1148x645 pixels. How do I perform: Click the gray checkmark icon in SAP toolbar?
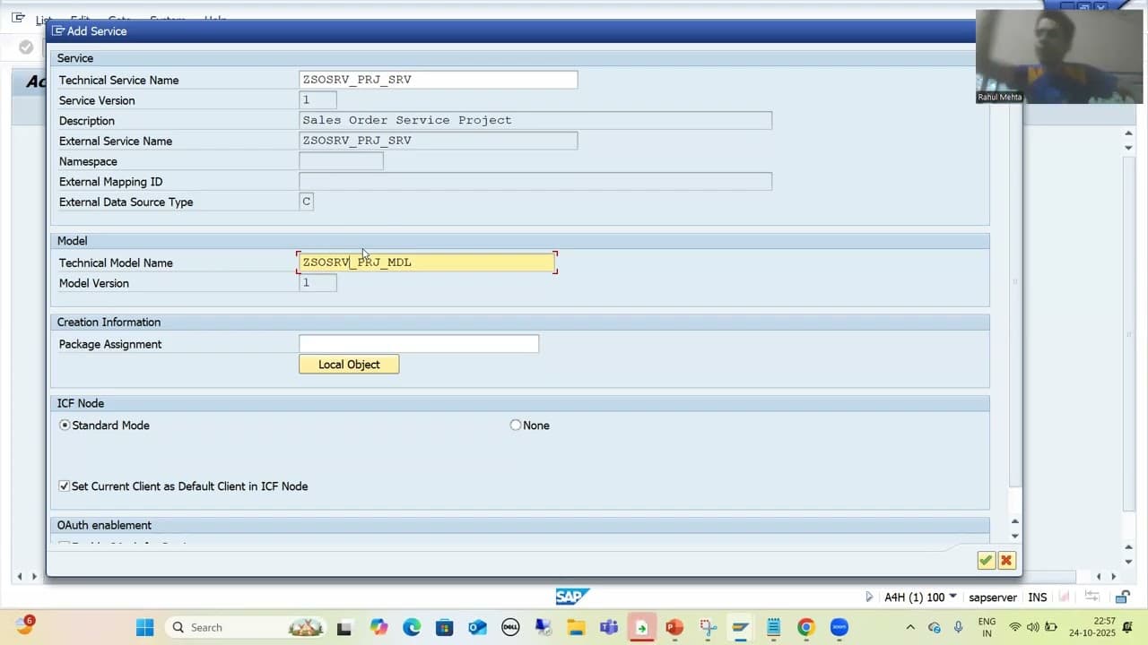[x=26, y=47]
